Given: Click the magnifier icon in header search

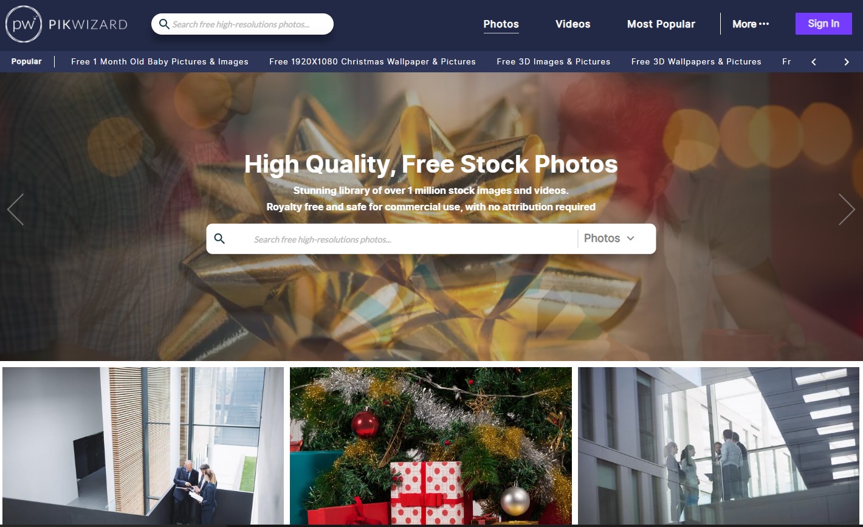Looking at the screenshot, I should pos(164,24).
